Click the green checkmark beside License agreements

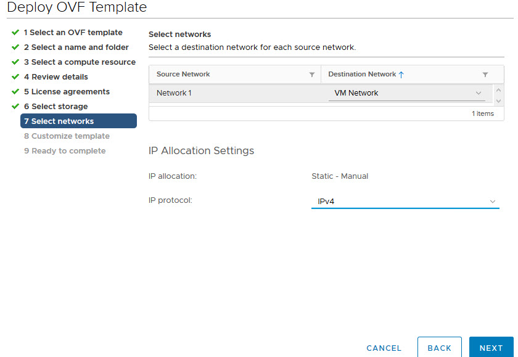tap(15, 92)
